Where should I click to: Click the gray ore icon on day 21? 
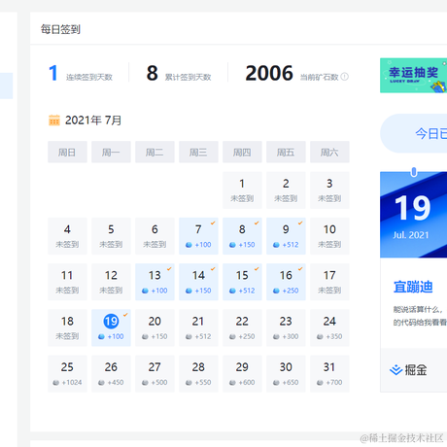189,337
